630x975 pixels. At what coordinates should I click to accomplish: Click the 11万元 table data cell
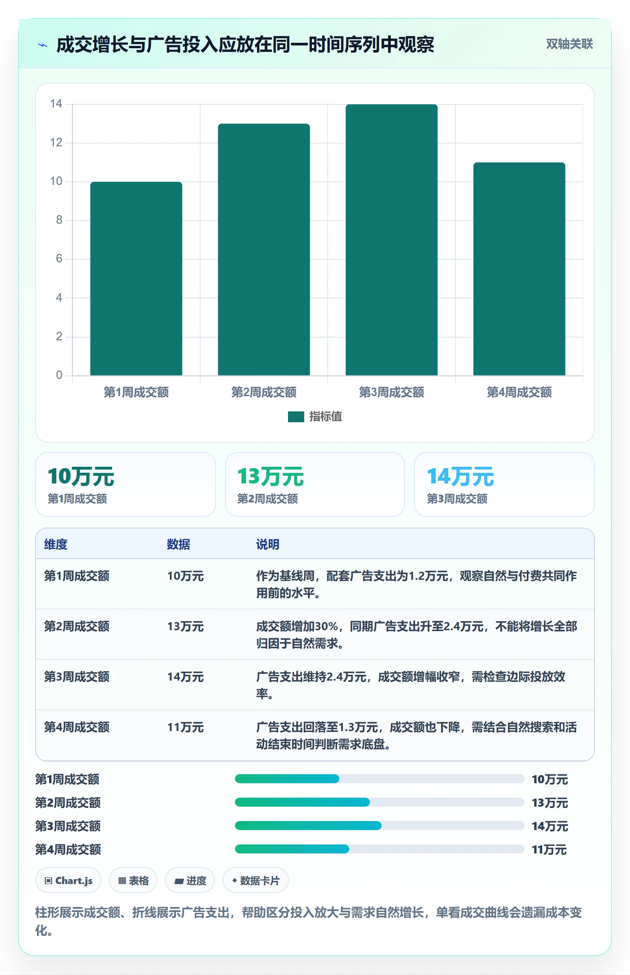coord(185,727)
